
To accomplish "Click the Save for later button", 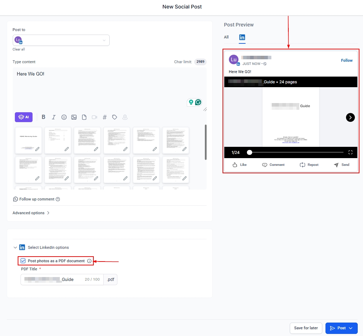I will (306, 328).
